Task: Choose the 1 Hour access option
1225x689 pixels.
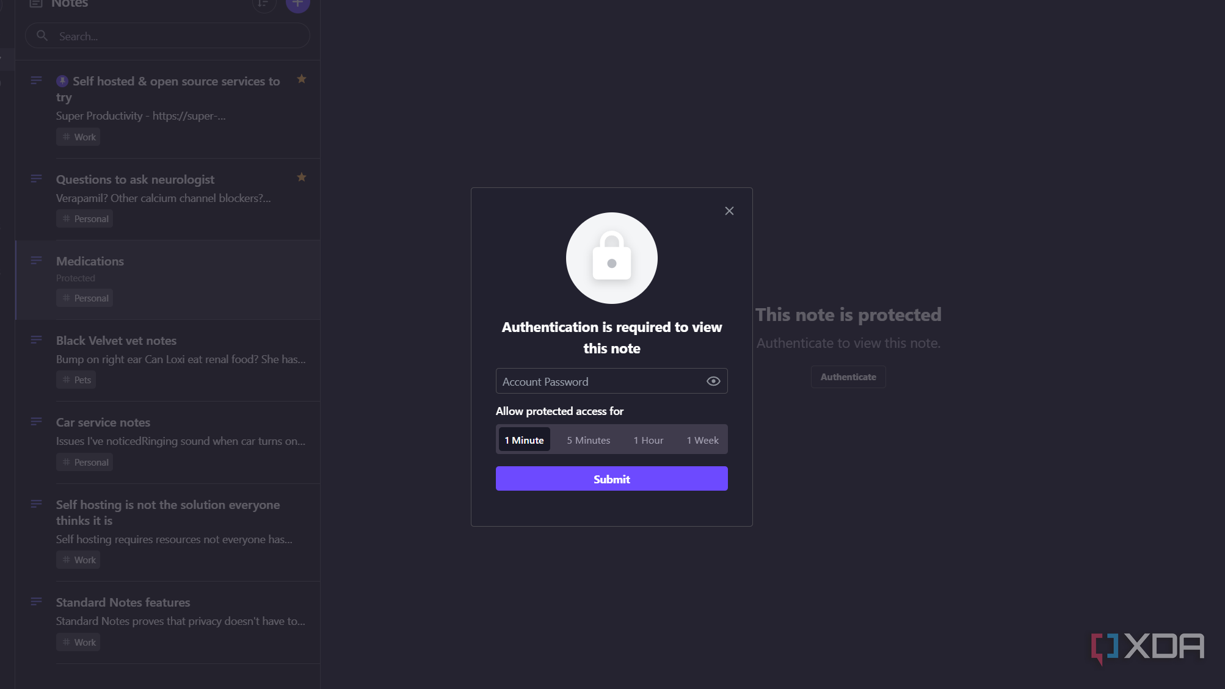Action: click(648, 440)
